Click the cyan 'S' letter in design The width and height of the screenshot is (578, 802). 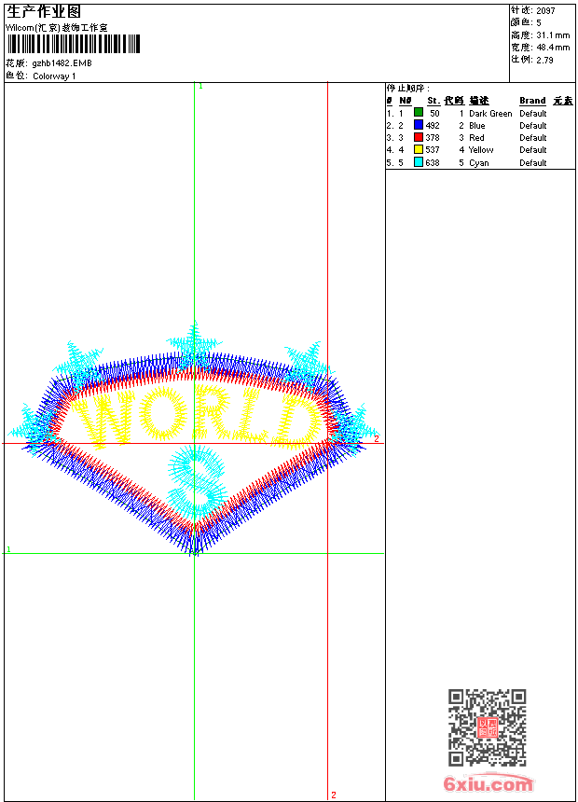197,481
